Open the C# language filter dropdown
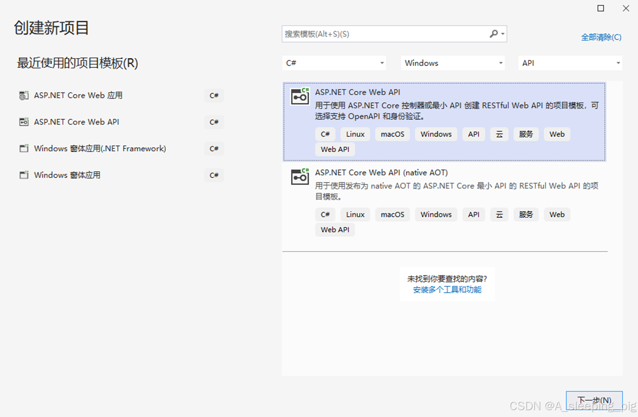 [x=334, y=63]
